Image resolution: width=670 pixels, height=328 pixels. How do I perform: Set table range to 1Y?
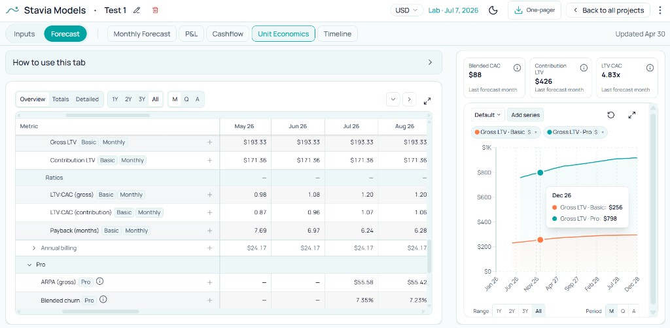[115, 99]
